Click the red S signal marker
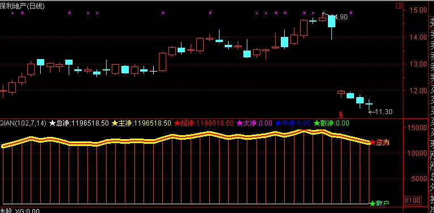This screenshot has height=213, width=434. pos(341,114)
